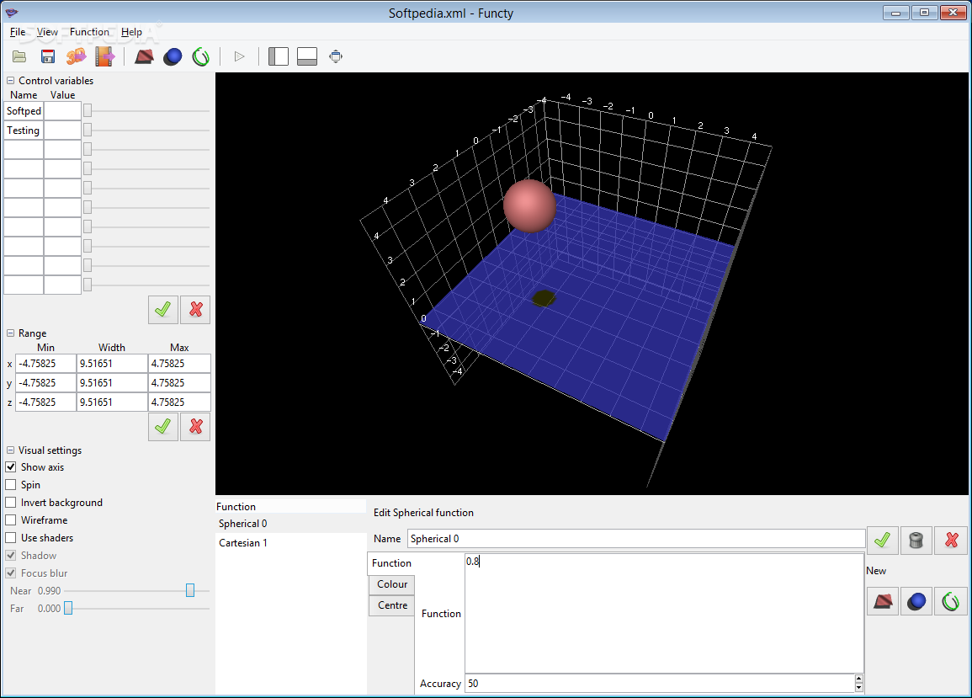
Task: Click the 3D model export icon
Action: pos(77,56)
